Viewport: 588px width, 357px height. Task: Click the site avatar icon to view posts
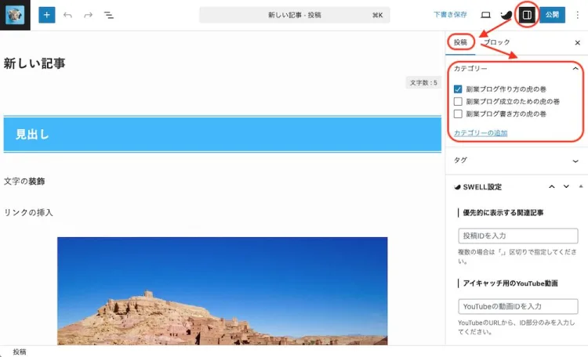point(15,15)
